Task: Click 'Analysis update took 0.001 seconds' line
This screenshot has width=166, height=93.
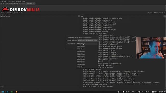Action: coord(98,86)
